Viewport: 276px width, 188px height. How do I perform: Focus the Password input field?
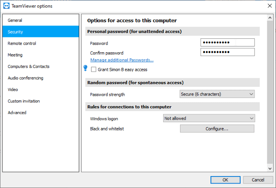pos(227,42)
